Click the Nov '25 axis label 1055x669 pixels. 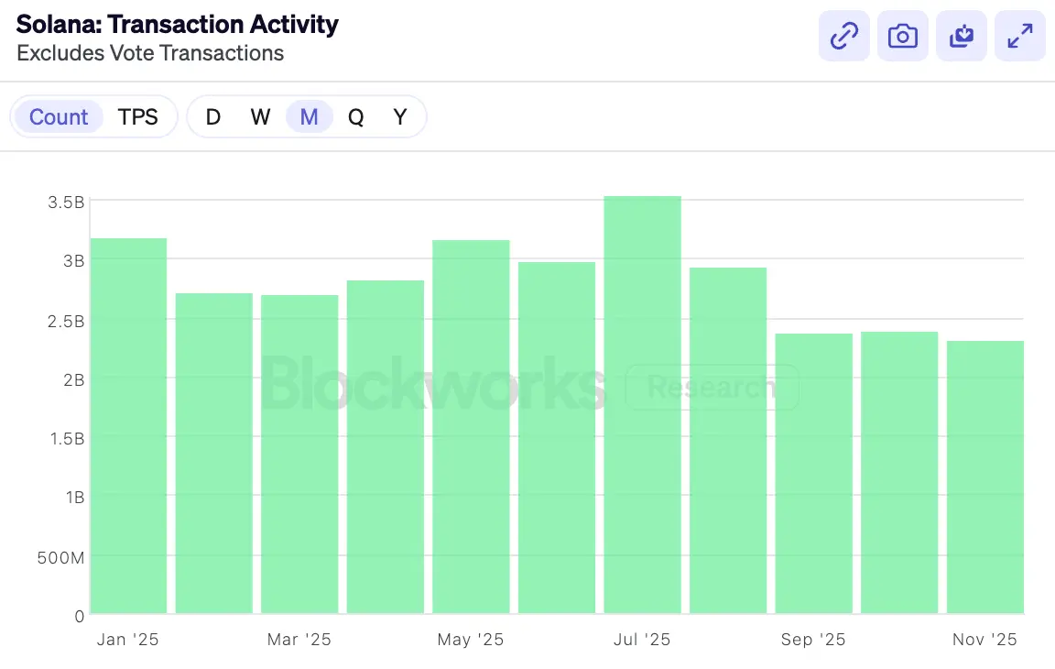[x=984, y=639]
